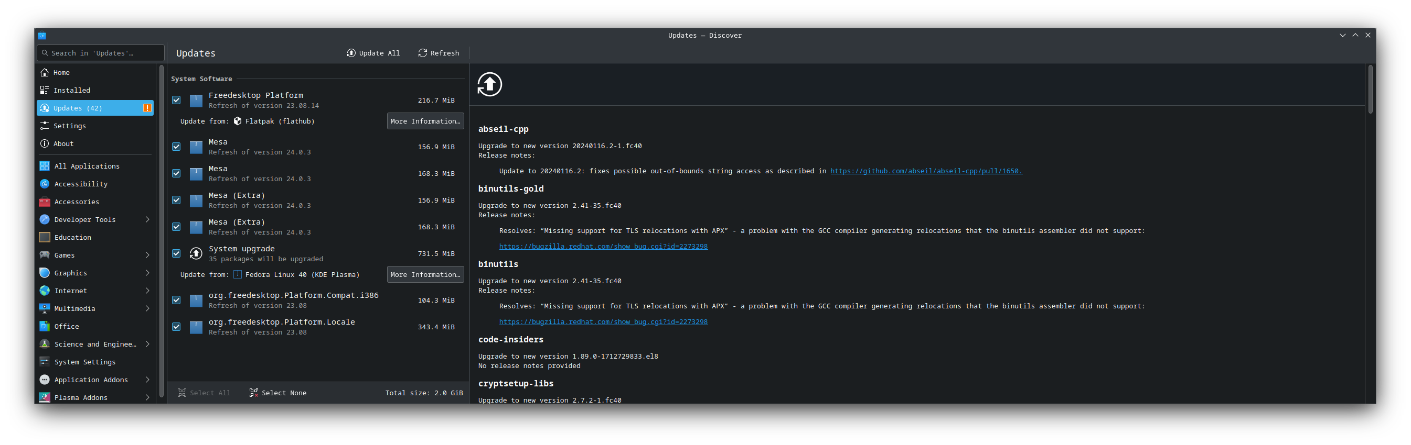Click the release notes vertical scrollbar

[x=1371, y=89]
